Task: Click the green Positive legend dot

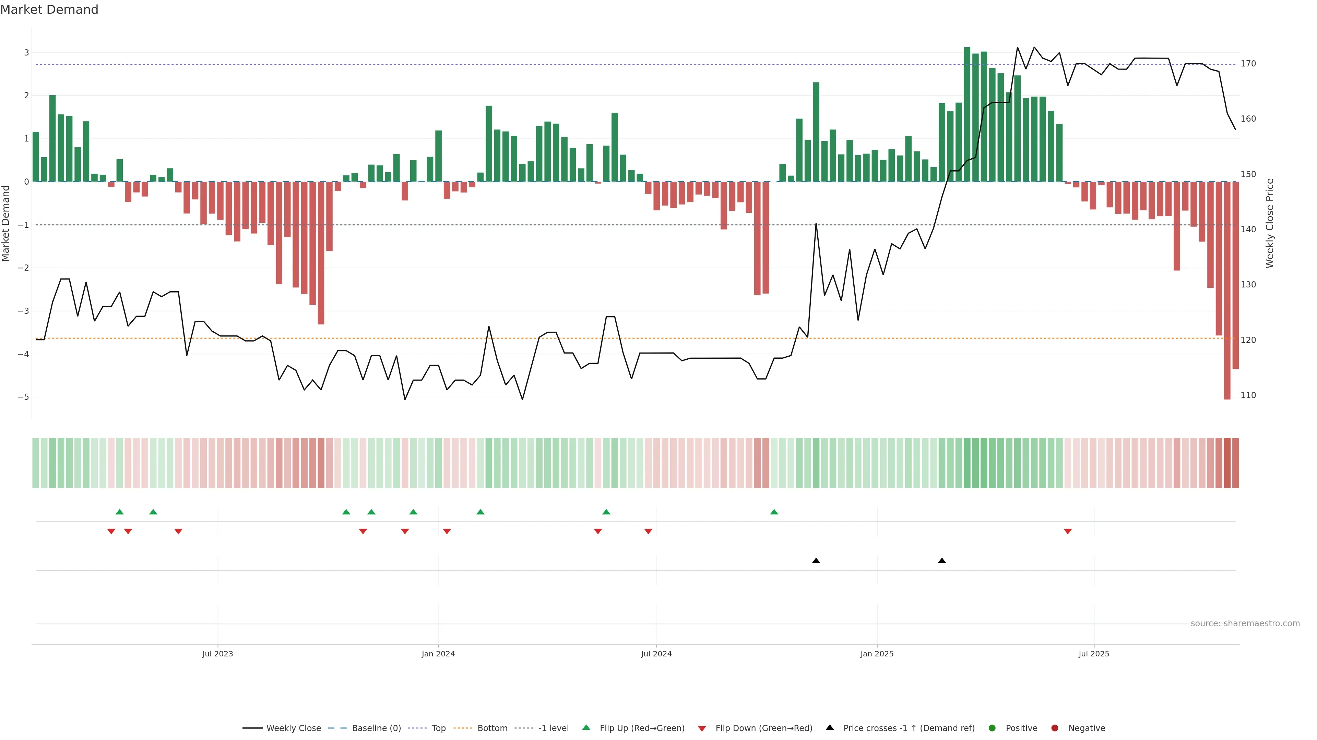Action: 992,728
